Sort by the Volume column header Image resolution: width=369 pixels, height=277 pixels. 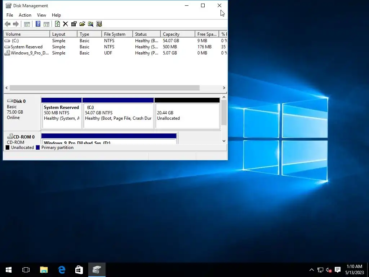point(26,34)
